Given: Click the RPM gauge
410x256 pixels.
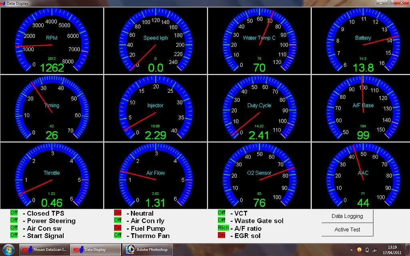Looking at the screenshot, I should 52,40.
